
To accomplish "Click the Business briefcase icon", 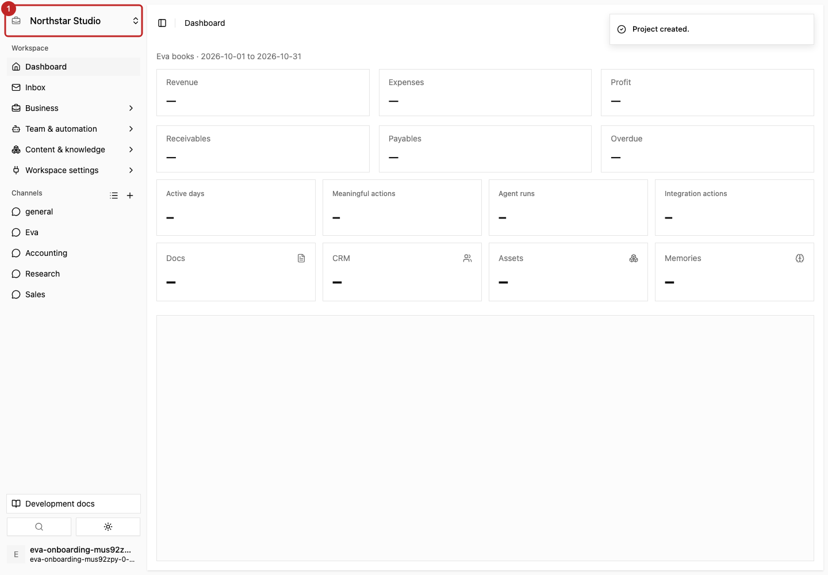I will pos(16,108).
